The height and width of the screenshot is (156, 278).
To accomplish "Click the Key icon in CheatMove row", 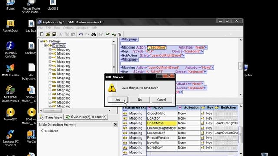I will (x=203, y=123).
